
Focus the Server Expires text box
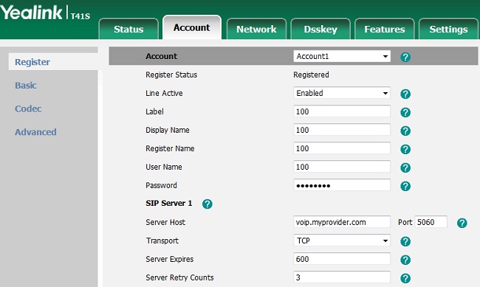(x=342, y=259)
